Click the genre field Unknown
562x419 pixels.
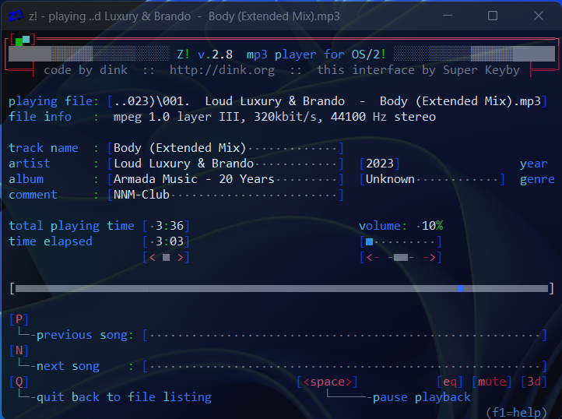[432, 179]
